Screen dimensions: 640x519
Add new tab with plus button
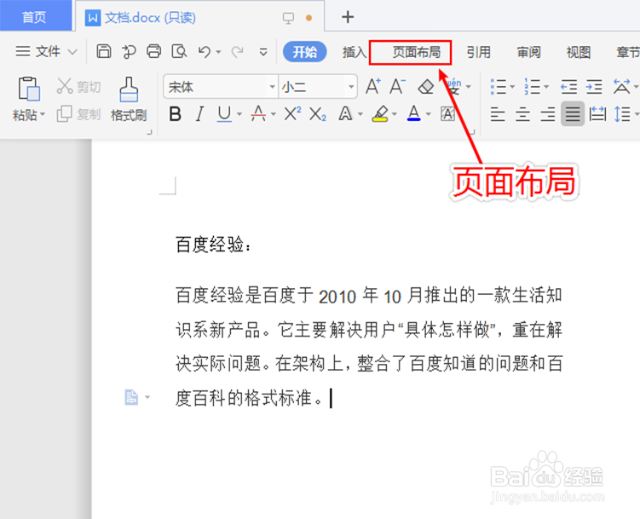click(348, 17)
